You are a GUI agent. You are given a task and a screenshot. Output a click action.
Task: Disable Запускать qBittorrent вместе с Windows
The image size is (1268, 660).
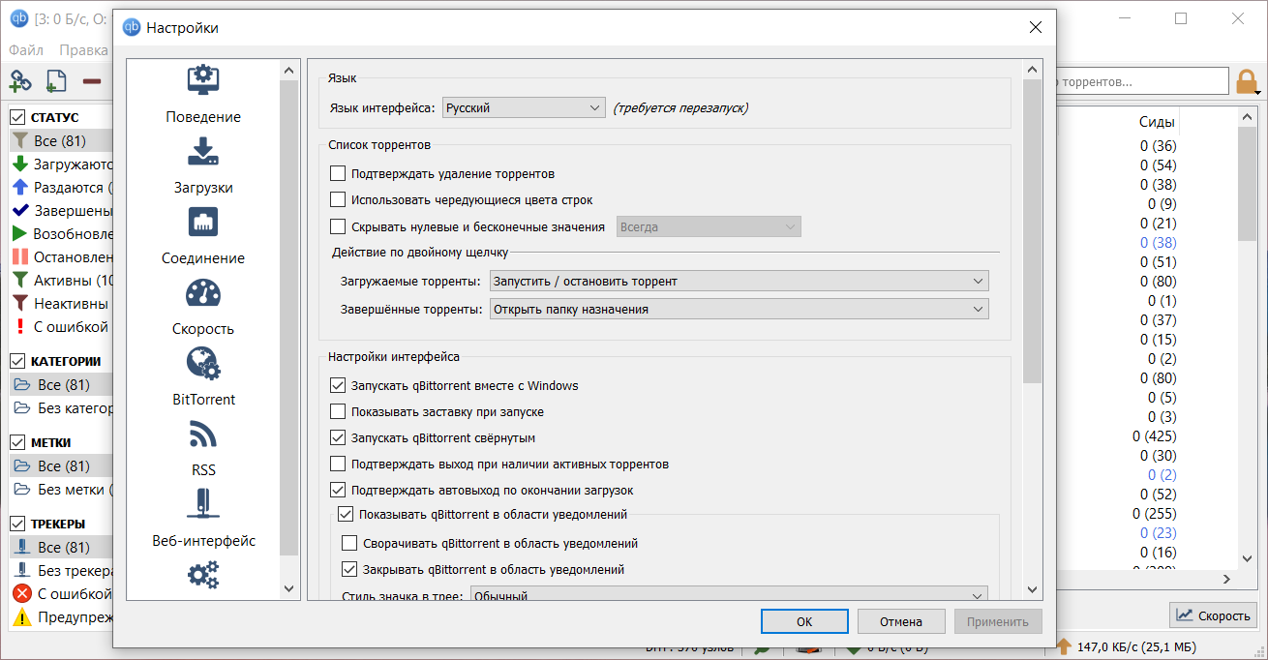tap(338, 386)
